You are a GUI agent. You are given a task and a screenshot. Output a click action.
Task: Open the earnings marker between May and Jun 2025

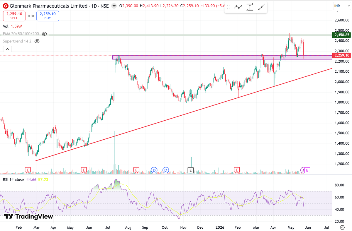84,170
